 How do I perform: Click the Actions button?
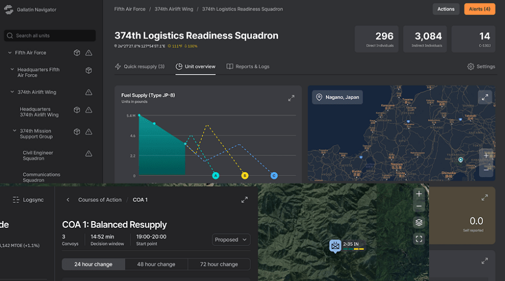tap(446, 9)
